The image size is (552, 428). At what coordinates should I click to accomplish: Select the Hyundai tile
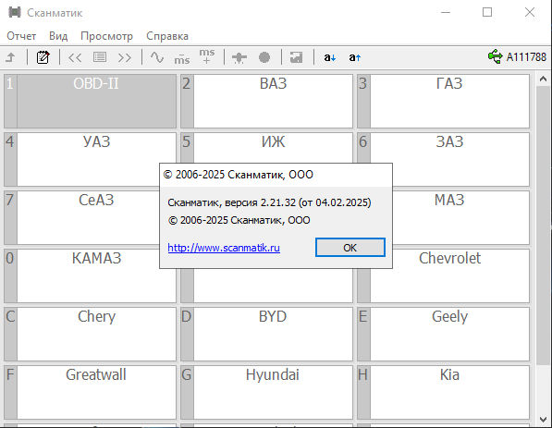coord(266,392)
